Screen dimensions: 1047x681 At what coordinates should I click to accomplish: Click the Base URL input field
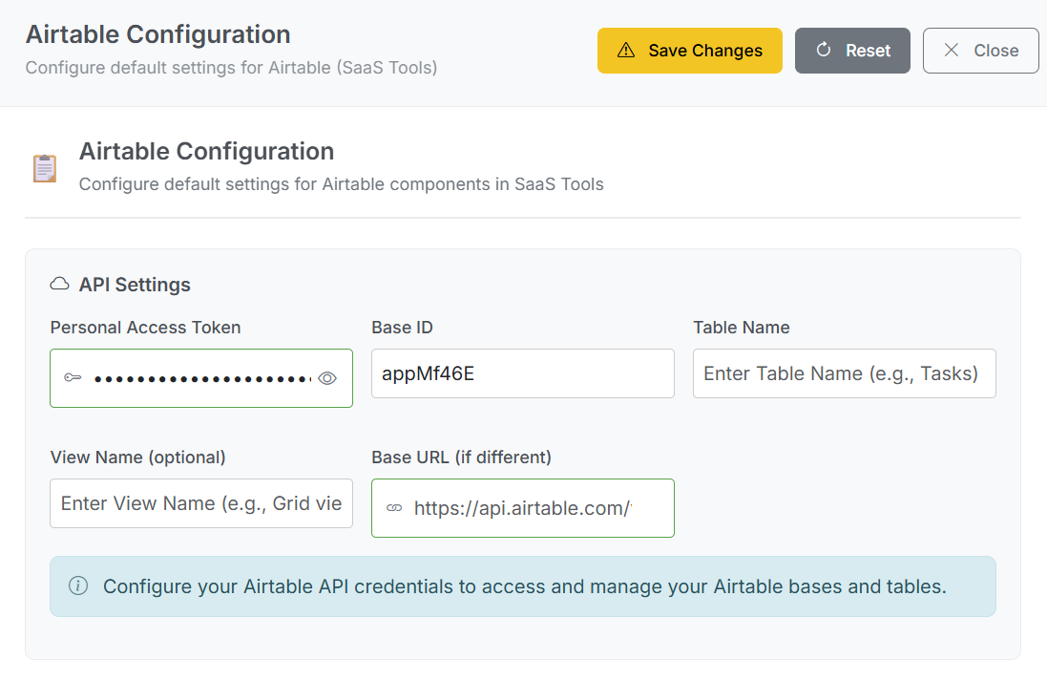pos(523,508)
